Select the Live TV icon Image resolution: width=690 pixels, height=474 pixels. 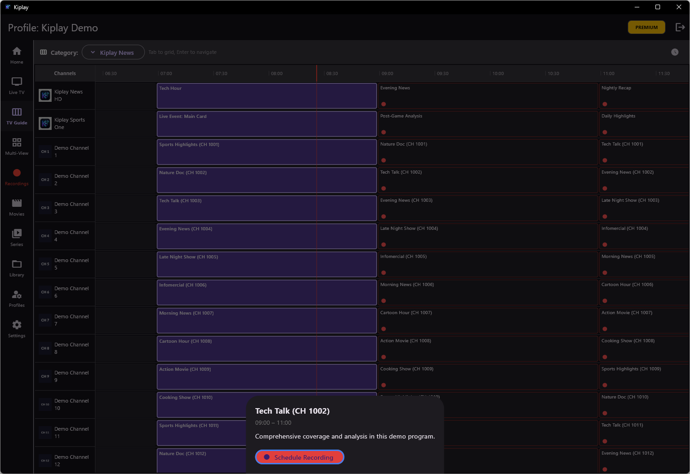pyautogui.click(x=17, y=85)
